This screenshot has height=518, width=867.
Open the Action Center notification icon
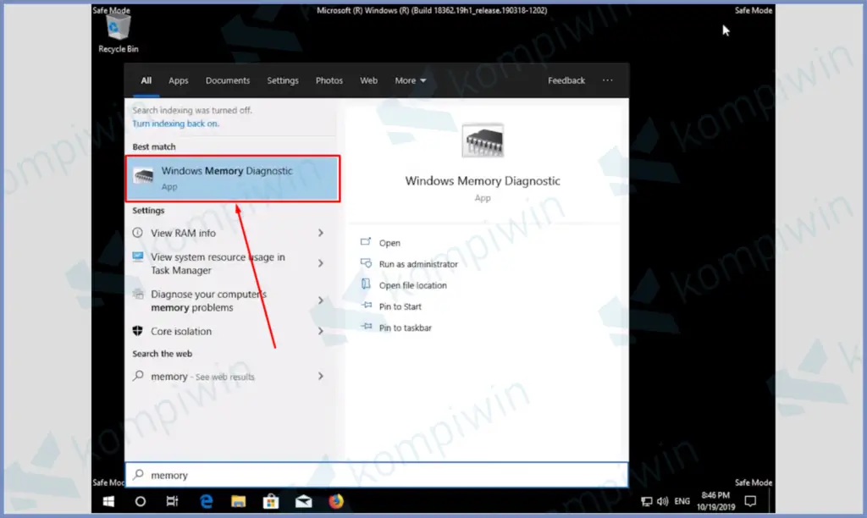point(750,501)
